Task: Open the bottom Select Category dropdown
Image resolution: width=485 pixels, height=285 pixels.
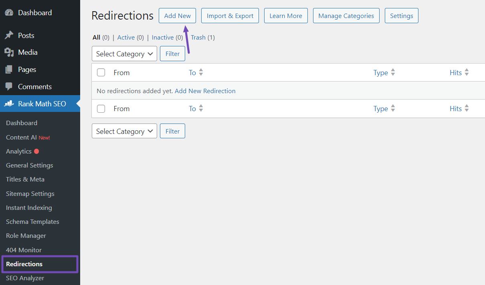Action: (x=124, y=131)
